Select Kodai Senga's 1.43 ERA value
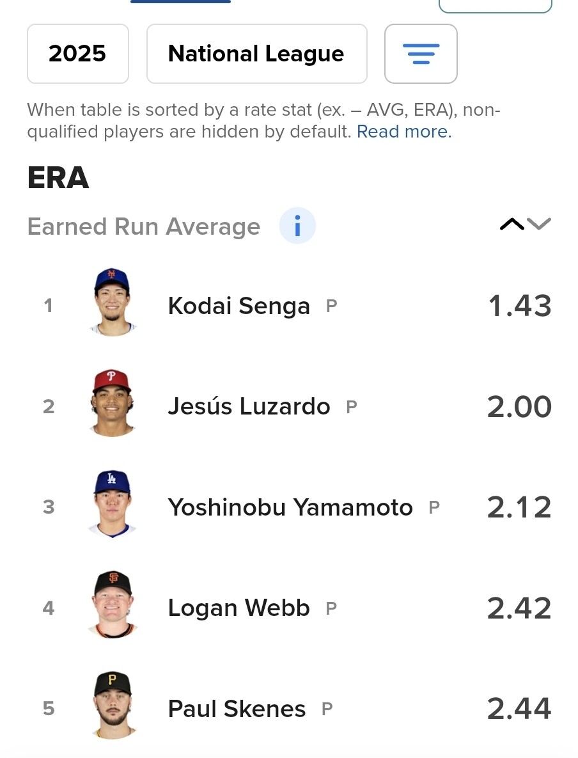The height and width of the screenshot is (758, 578). 519,306
